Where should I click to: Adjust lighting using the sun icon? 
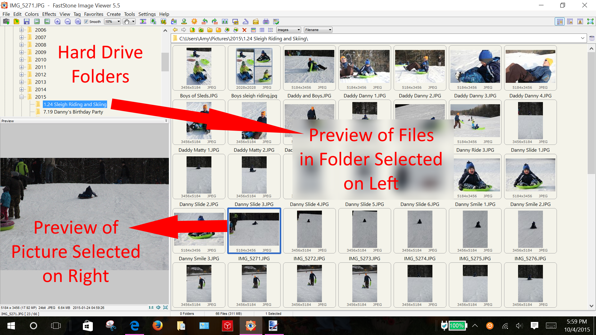point(194,21)
